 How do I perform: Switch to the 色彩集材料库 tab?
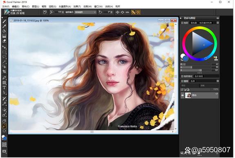click(x=206, y=23)
